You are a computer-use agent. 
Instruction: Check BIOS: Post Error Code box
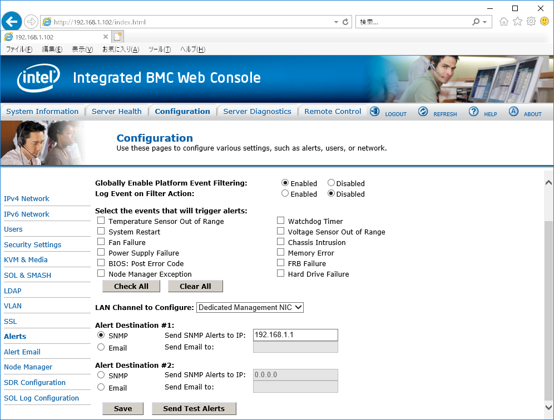tap(101, 263)
